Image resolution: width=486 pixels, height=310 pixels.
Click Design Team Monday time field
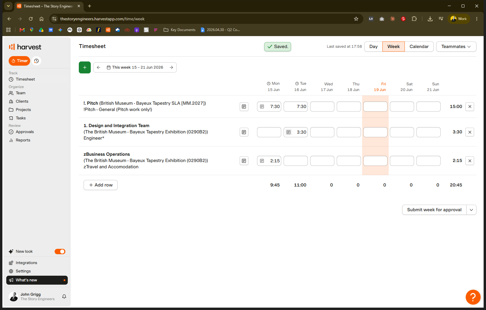(269, 132)
